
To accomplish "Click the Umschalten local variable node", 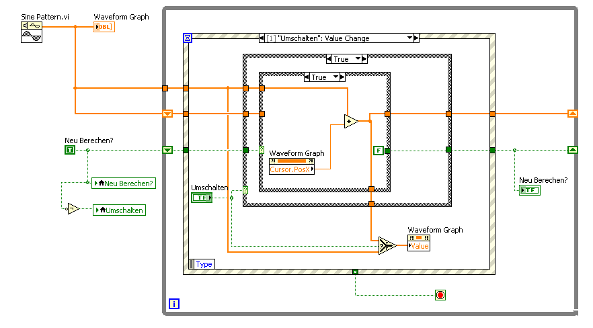I will (119, 210).
